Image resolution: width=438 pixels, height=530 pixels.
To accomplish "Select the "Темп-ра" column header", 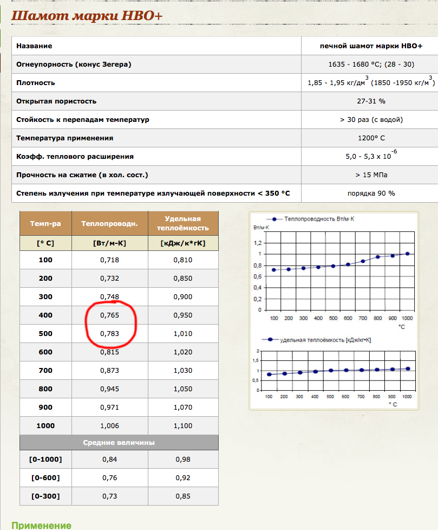I will click(x=45, y=223).
